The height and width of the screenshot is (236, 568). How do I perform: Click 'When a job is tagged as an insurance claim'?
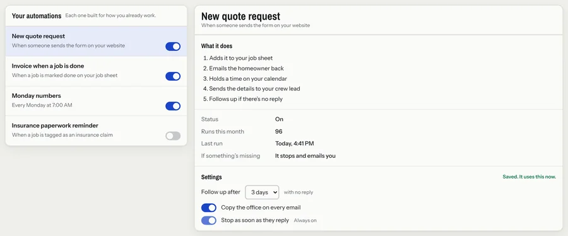pos(62,135)
